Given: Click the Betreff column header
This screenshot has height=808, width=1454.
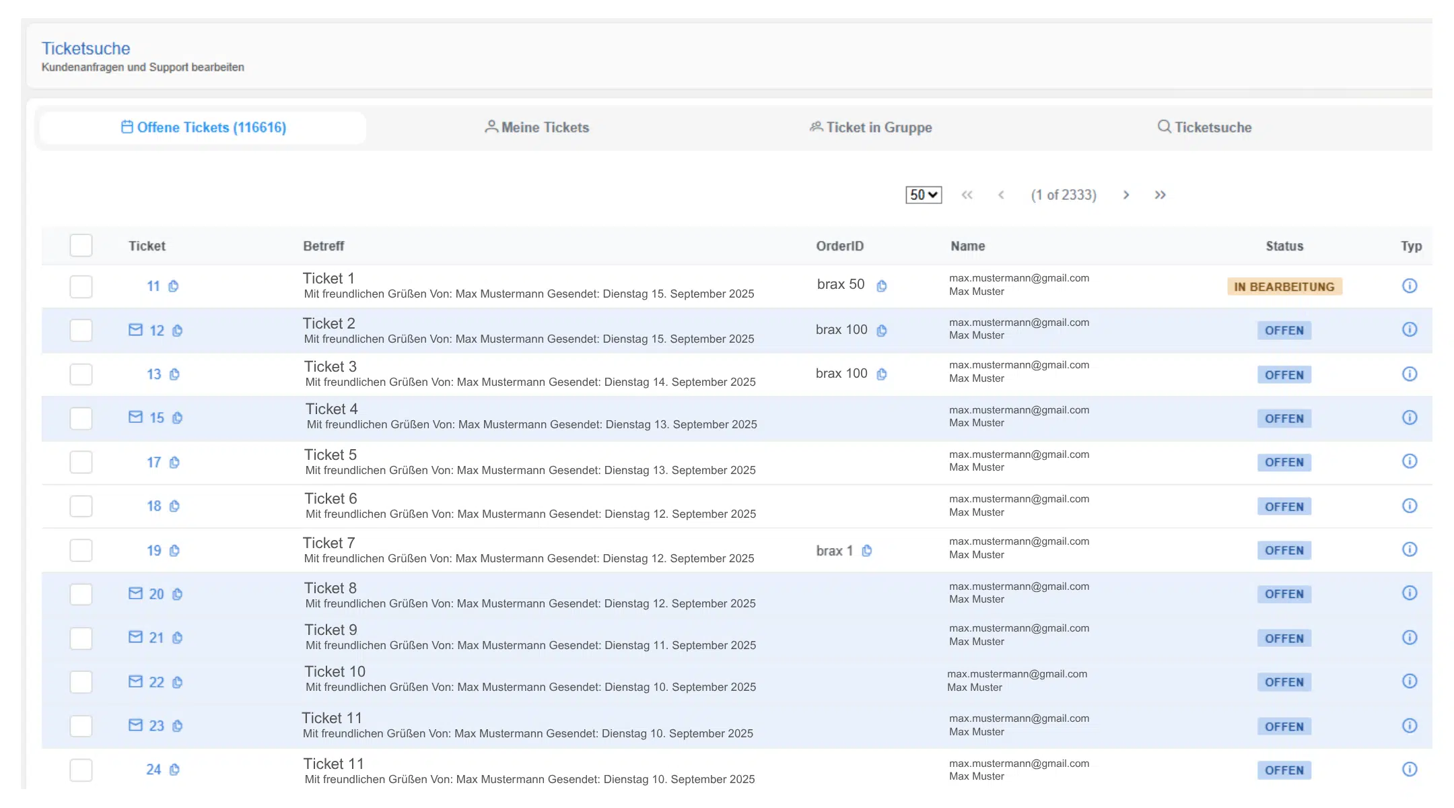Looking at the screenshot, I should point(324,246).
